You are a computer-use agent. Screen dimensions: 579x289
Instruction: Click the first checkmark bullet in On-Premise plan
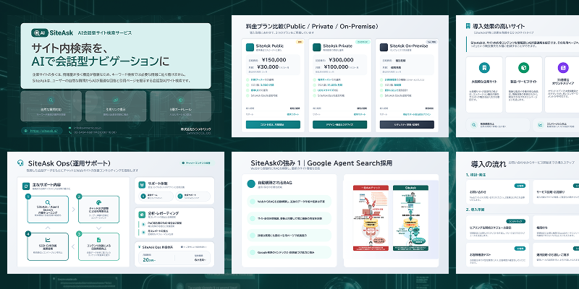point(381,79)
